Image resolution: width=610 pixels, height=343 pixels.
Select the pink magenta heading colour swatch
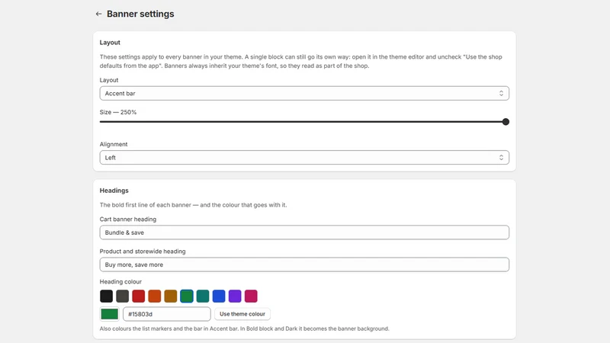point(251,296)
